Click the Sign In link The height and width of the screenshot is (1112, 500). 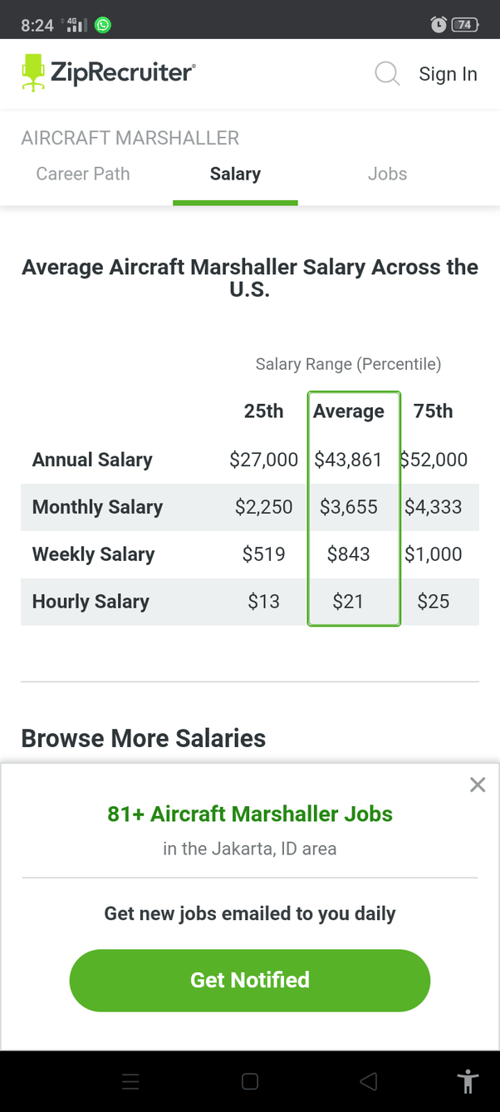[x=448, y=74]
